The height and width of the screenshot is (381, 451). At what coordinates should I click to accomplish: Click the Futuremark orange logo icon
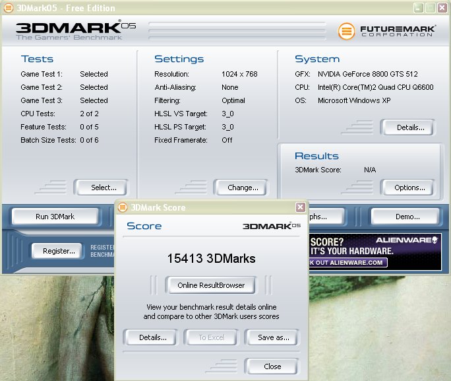point(346,31)
